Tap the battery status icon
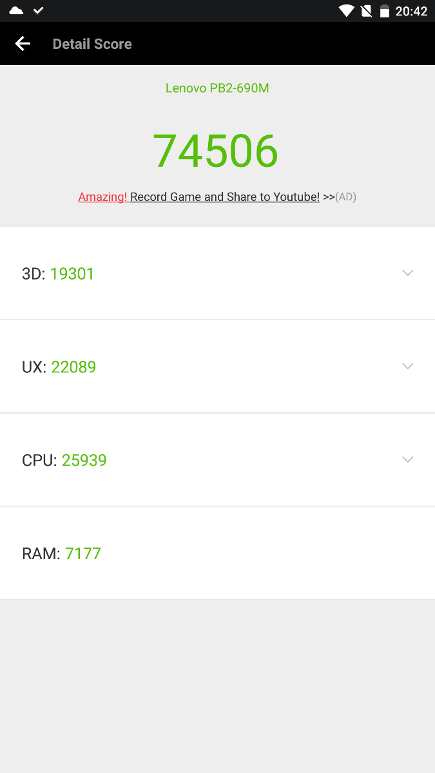The image size is (435, 773). pyautogui.click(x=385, y=11)
